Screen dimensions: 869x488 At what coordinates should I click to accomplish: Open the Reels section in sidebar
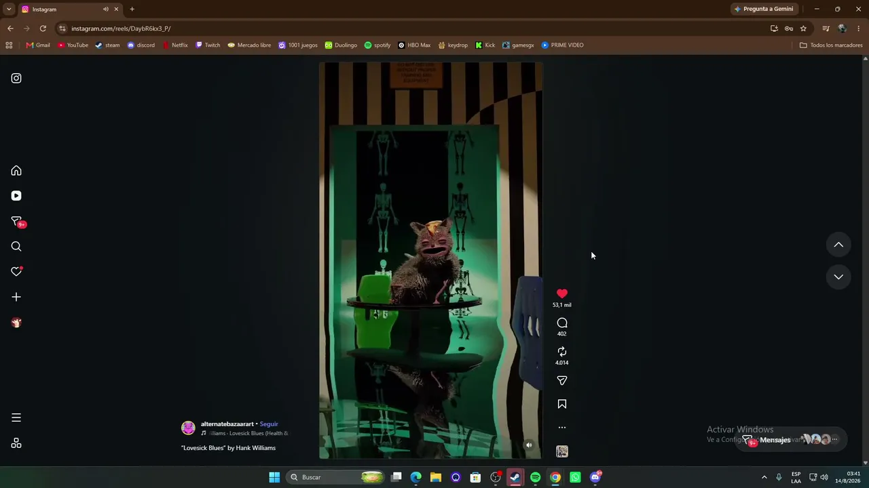(x=16, y=196)
